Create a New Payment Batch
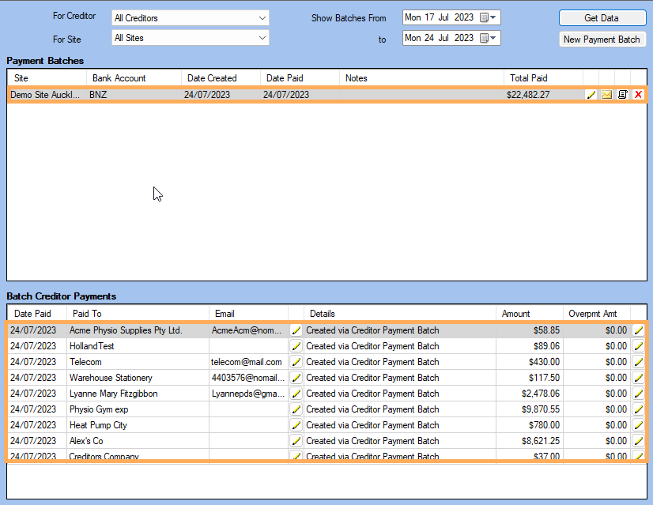653x505 pixels. coord(602,38)
